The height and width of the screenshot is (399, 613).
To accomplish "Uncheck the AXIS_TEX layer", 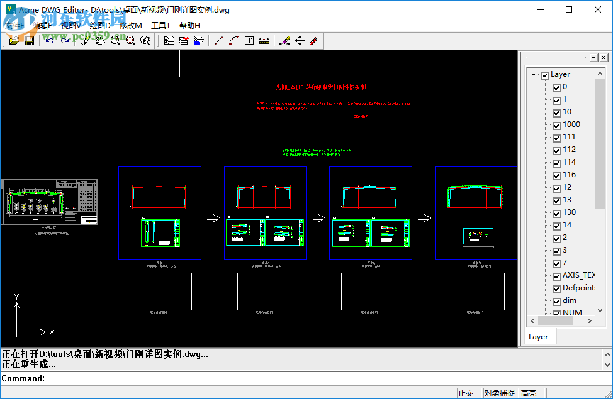I will coord(556,275).
